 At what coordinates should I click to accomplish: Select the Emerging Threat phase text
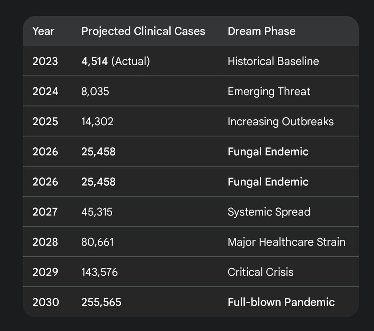[269, 92]
